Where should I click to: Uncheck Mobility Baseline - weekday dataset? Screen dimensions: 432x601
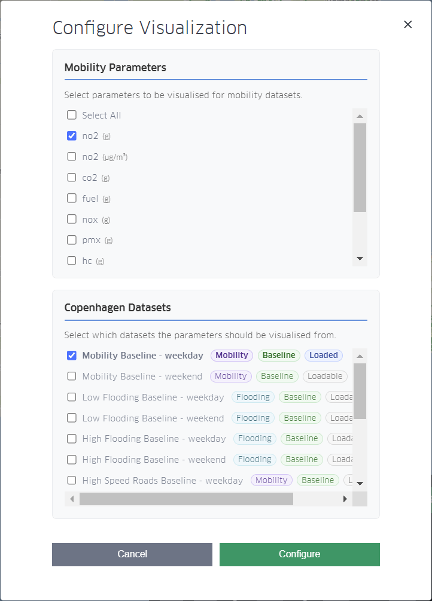[x=72, y=356]
